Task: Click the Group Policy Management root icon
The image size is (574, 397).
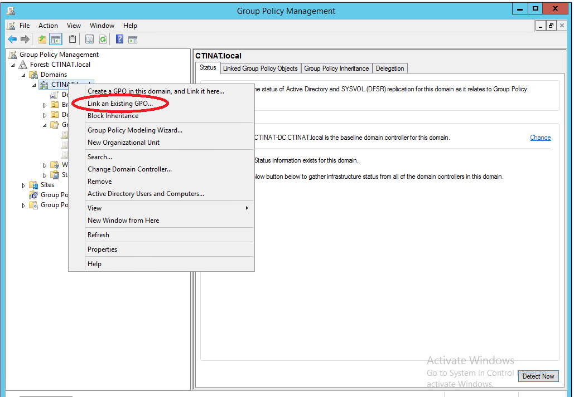Action: (12, 55)
